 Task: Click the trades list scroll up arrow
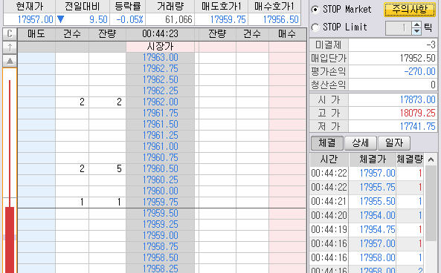pyautogui.click(x=431, y=159)
